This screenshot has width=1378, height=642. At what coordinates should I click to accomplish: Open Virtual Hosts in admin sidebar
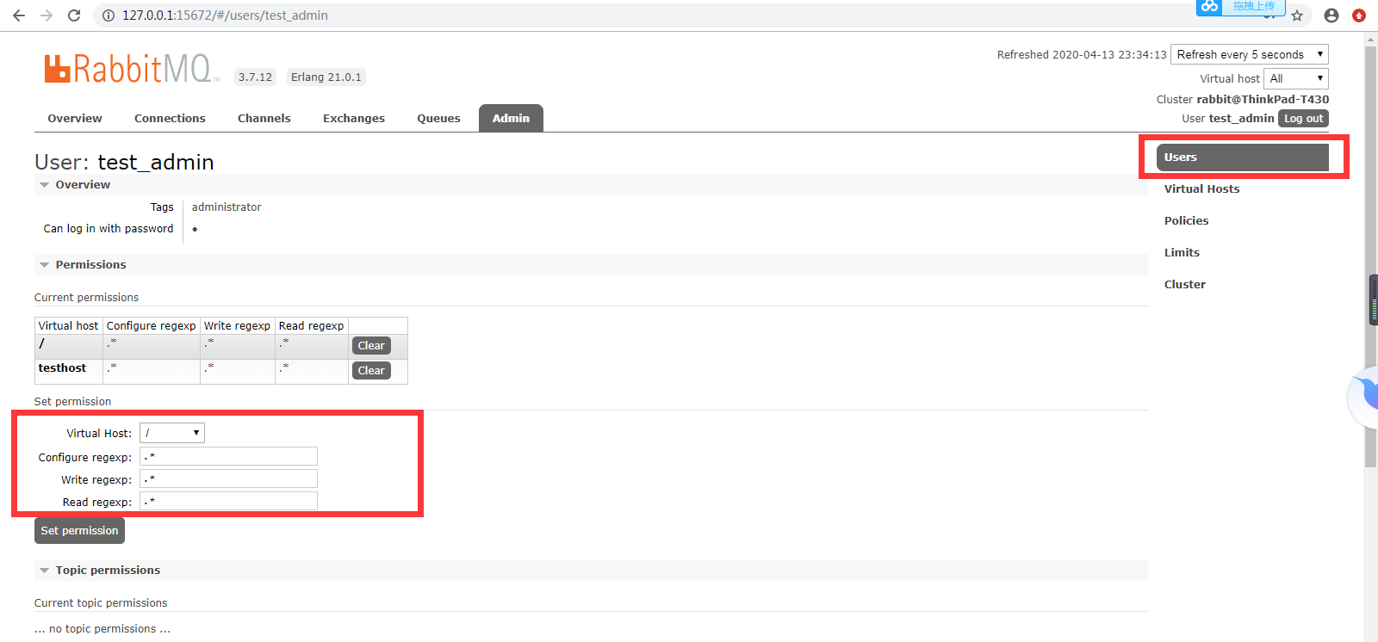[x=1201, y=189]
